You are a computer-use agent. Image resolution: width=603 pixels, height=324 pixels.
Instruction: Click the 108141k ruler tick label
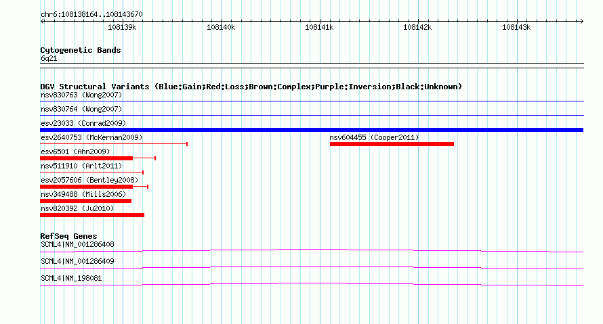tap(319, 27)
